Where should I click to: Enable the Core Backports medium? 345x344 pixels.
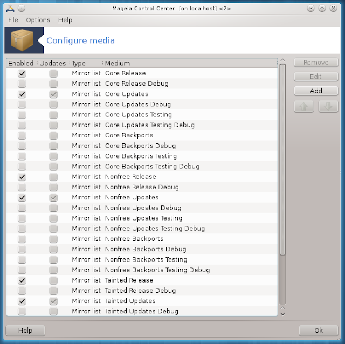pyautogui.click(x=22, y=135)
